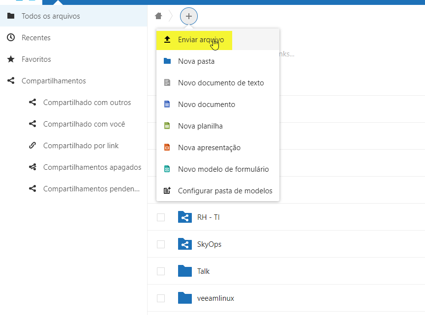Click the upload arrow icon
The height and width of the screenshot is (315, 425).
pos(167,39)
